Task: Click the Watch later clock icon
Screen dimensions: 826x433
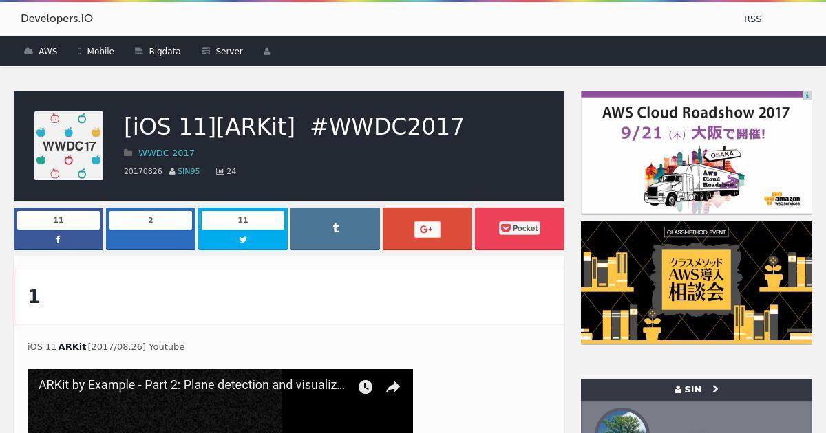Action: [366, 387]
